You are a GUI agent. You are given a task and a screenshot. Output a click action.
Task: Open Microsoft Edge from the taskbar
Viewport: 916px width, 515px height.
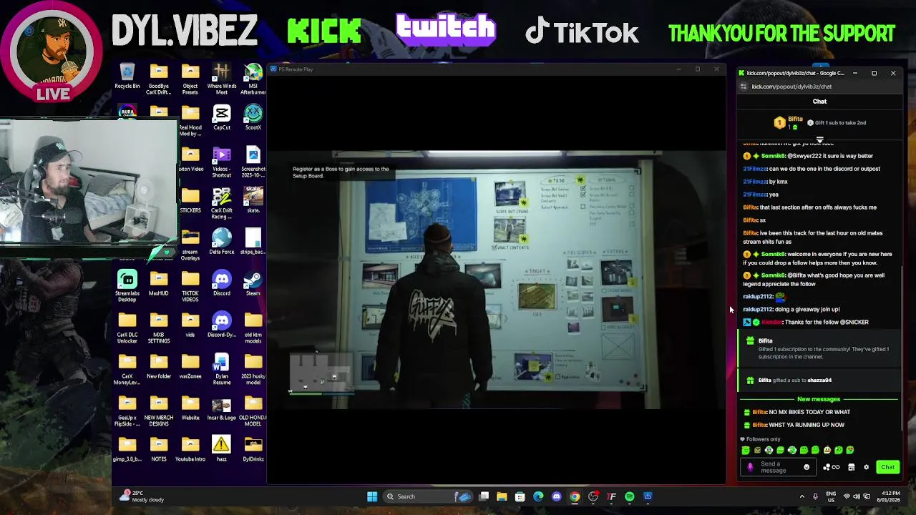538,496
